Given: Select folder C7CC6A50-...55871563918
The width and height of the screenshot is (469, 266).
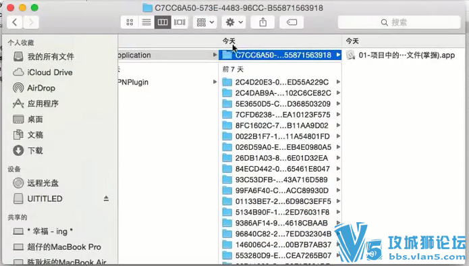Looking at the screenshot, I should tap(280, 55).
